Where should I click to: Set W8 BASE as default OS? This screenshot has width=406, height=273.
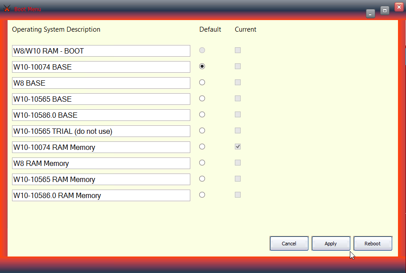click(x=202, y=83)
